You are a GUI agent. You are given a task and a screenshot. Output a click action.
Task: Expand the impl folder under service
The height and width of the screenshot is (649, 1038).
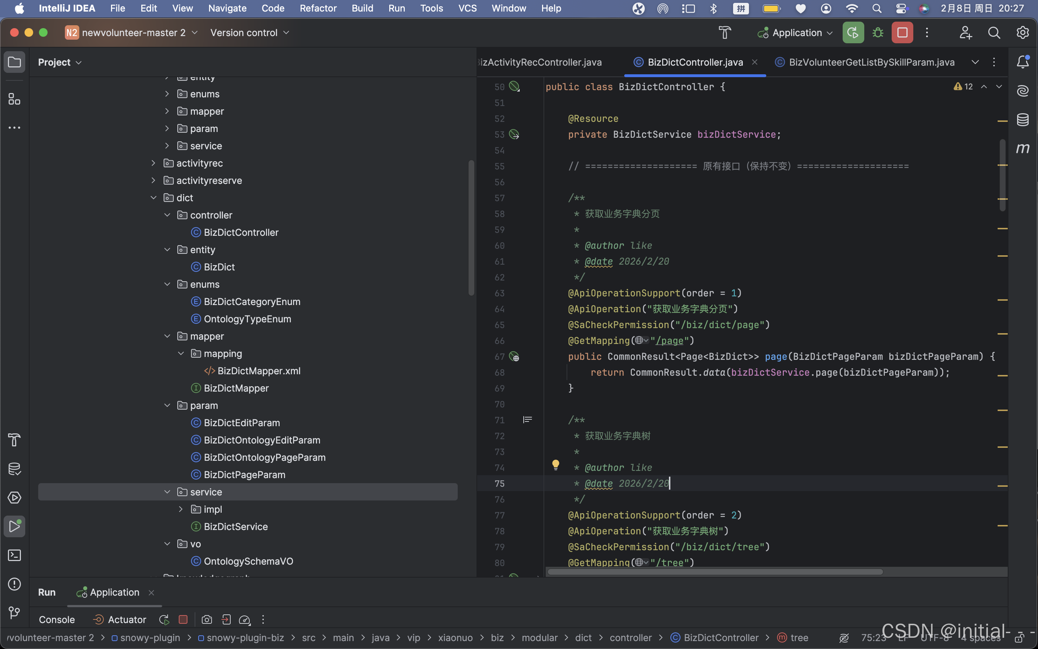[x=181, y=509]
